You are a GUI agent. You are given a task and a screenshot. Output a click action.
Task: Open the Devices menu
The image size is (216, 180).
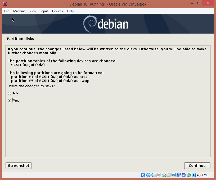[x=57, y=11]
